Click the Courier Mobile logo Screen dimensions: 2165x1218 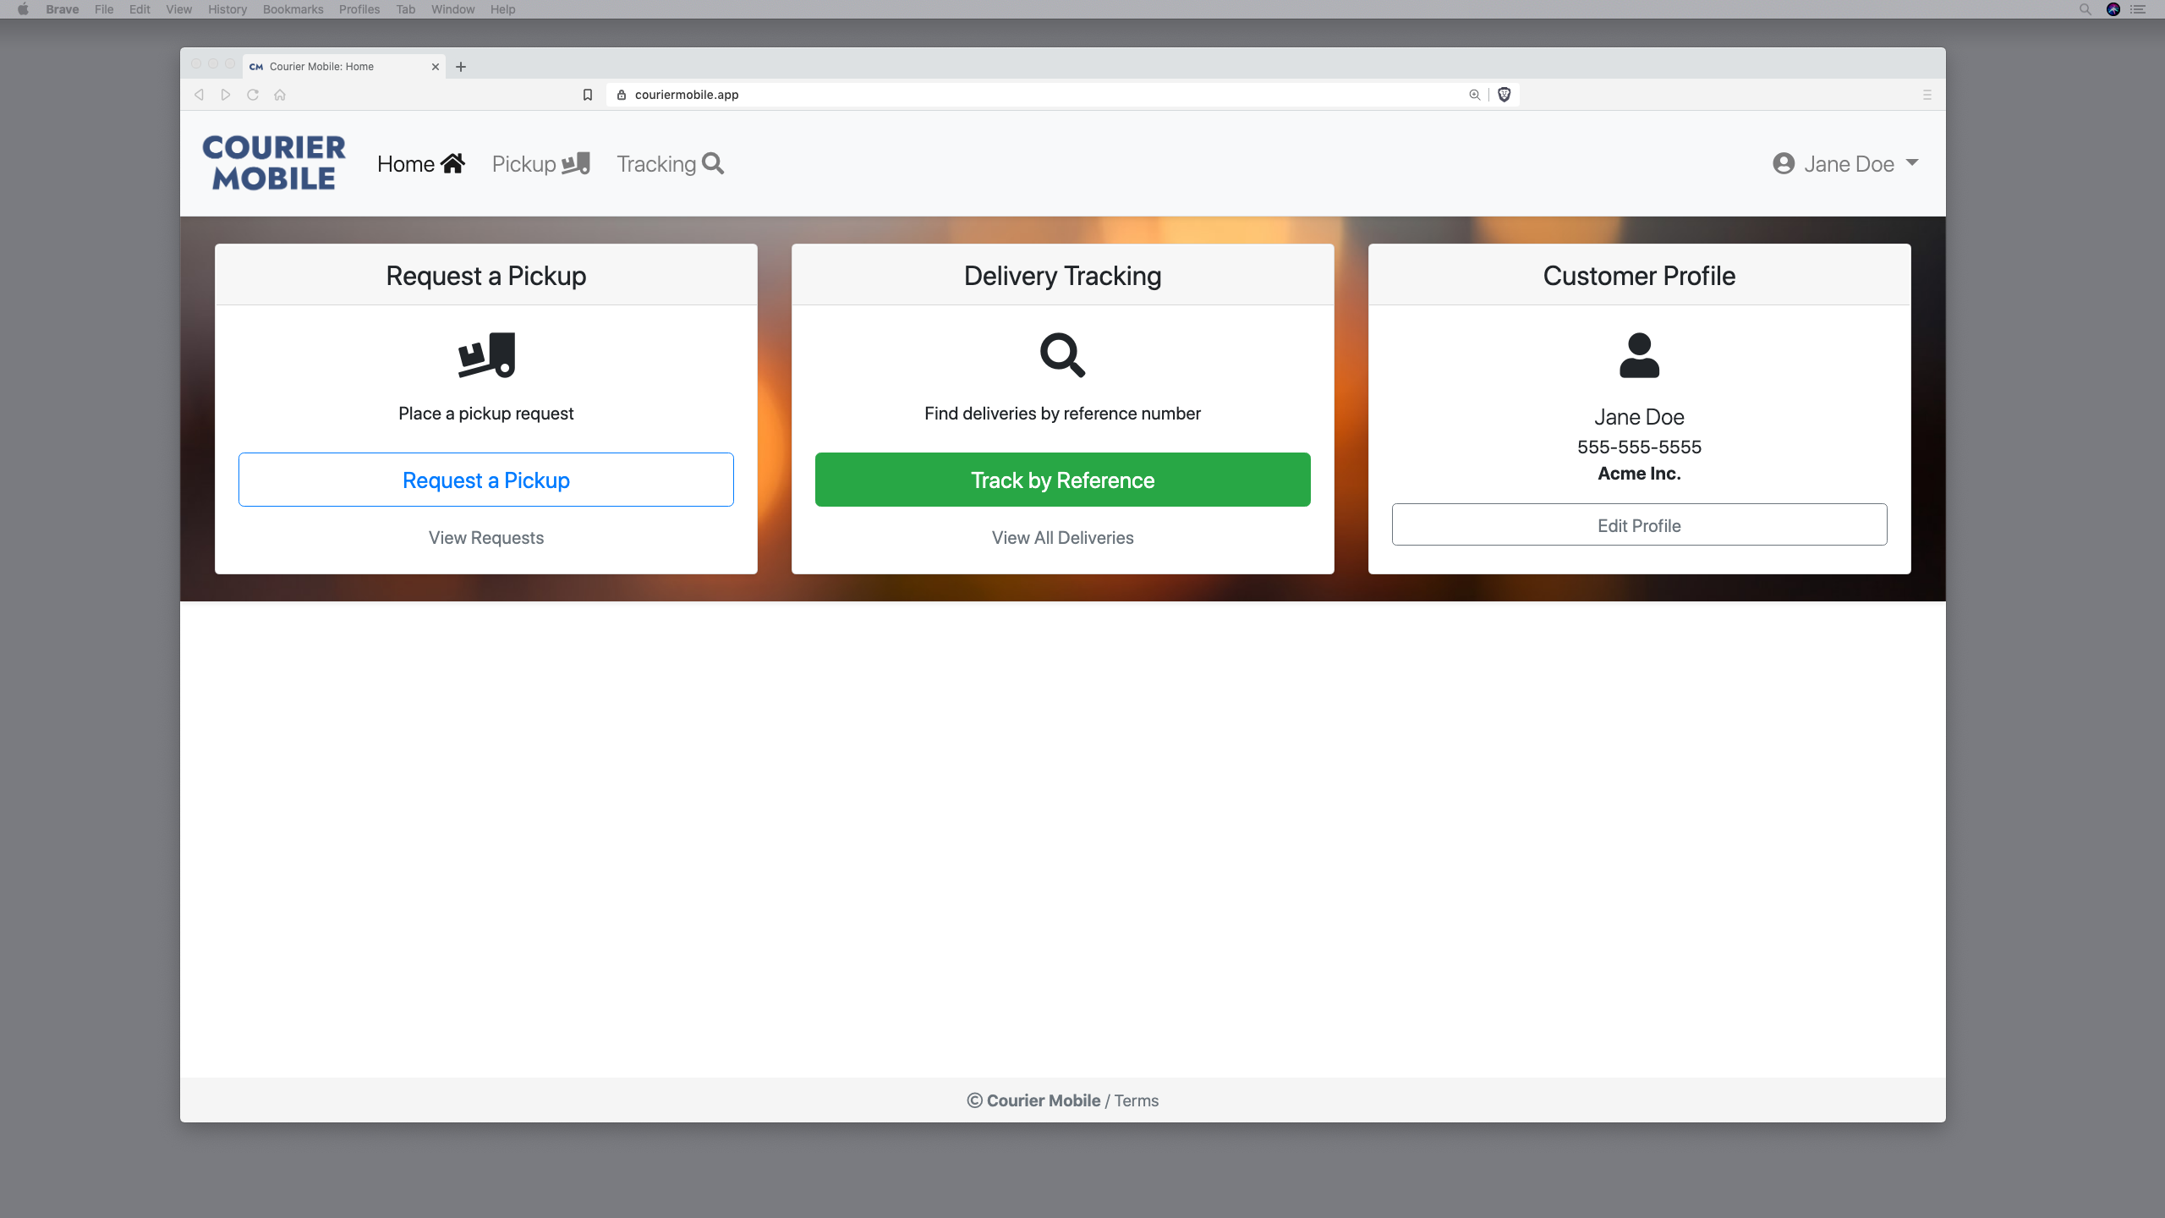[x=273, y=162]
